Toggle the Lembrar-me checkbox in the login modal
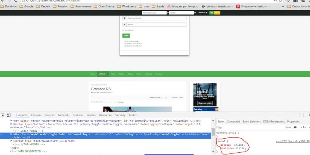310x155 pixels. (123, 30)
